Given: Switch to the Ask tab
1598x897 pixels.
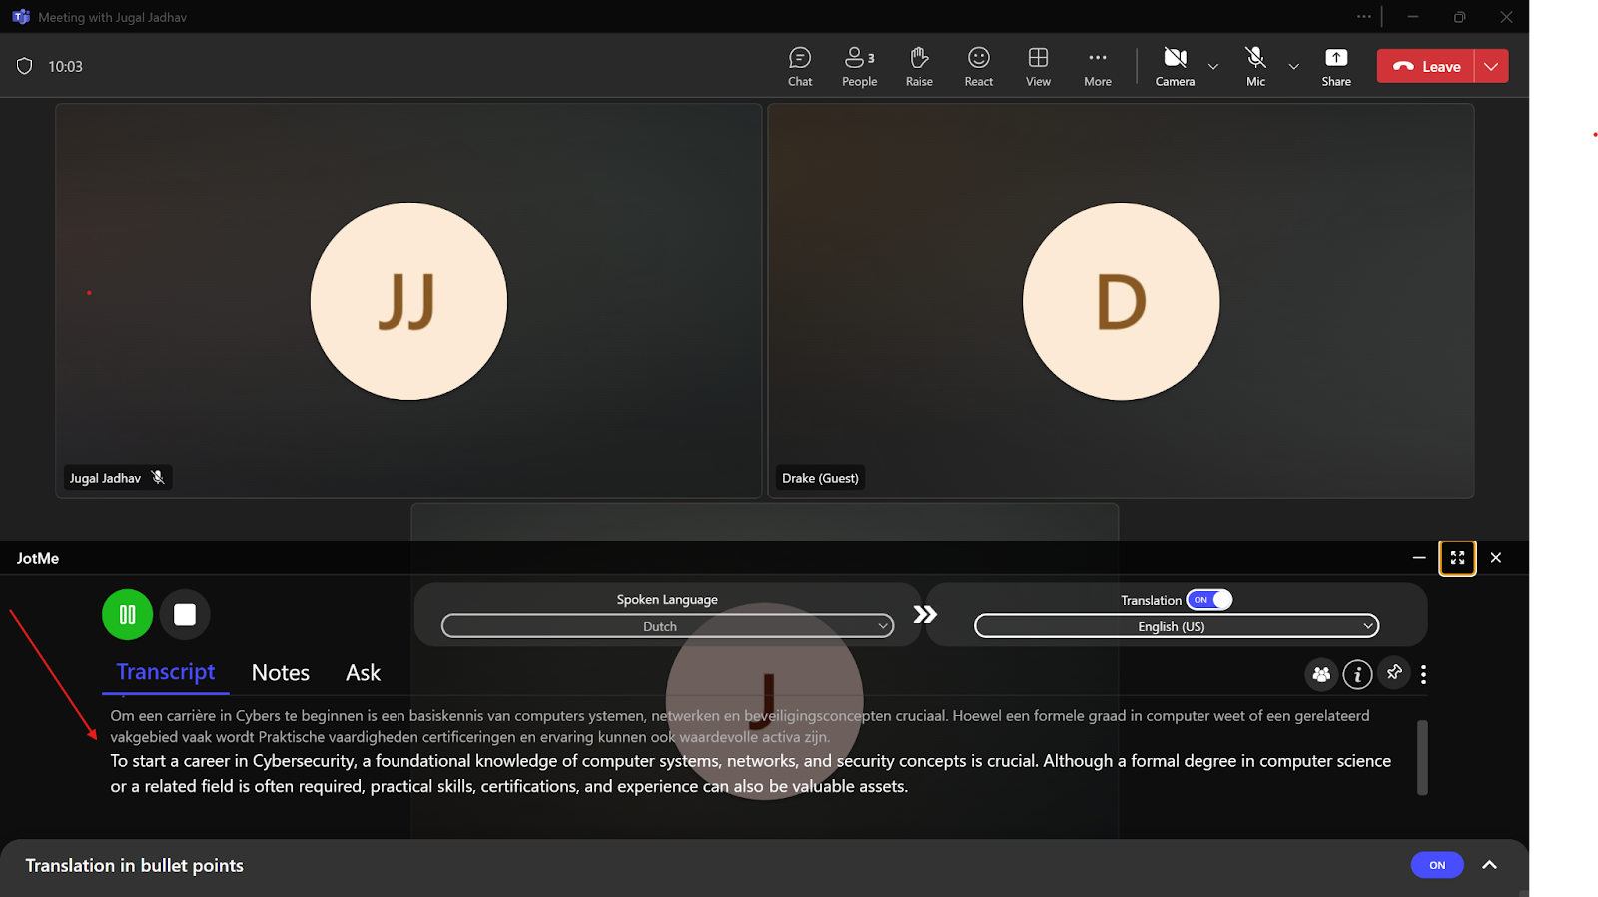Looking at the screenshot, I should click(x=363, y=673).
